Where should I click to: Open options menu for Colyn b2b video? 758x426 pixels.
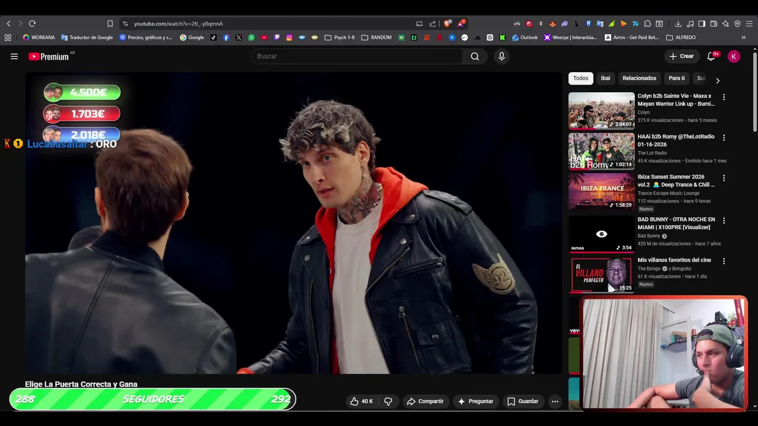pyautogui.click(x=724, y=97)
